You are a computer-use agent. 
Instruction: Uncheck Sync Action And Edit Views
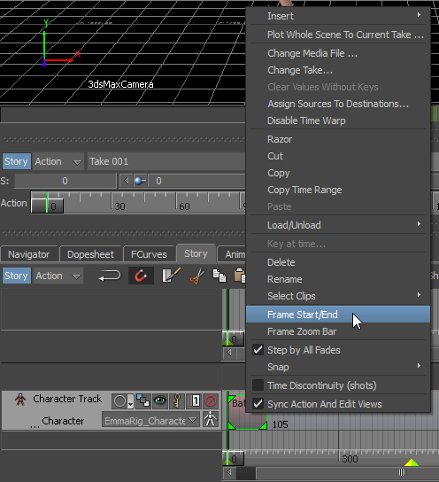[258, 404]
